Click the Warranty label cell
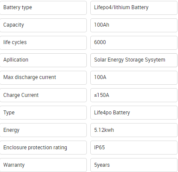This screenshot has width=178, height=172. [43, 165]
